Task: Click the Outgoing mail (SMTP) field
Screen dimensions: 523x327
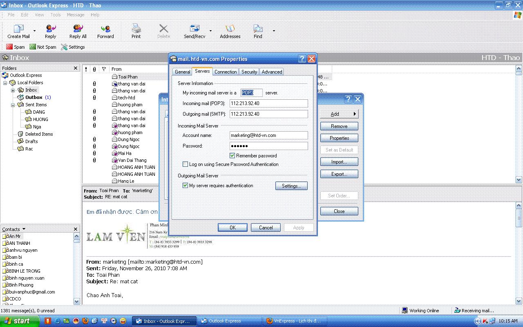Action: tap(268, 114)
